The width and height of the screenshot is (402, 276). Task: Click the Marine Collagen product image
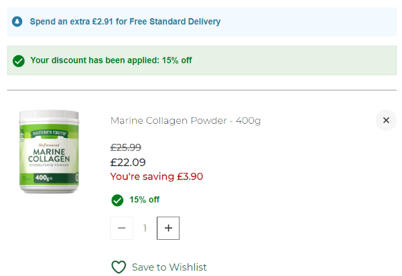tap(49, 153)
